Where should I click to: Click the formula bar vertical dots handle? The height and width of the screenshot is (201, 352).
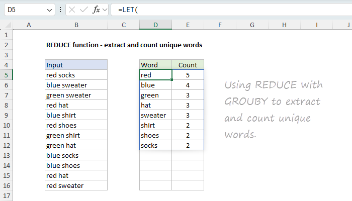pos(61,10)
